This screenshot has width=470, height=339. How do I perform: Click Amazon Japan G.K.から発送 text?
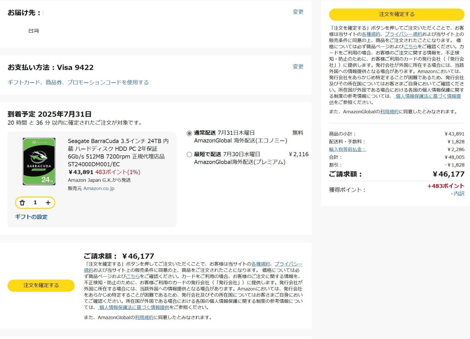pyautogui.click(x=99, y=180)
